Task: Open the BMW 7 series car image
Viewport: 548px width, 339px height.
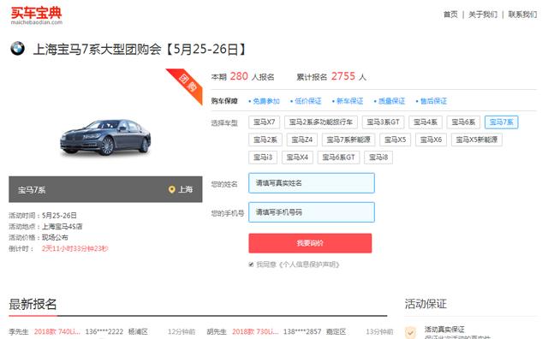Action: [105, 137]
